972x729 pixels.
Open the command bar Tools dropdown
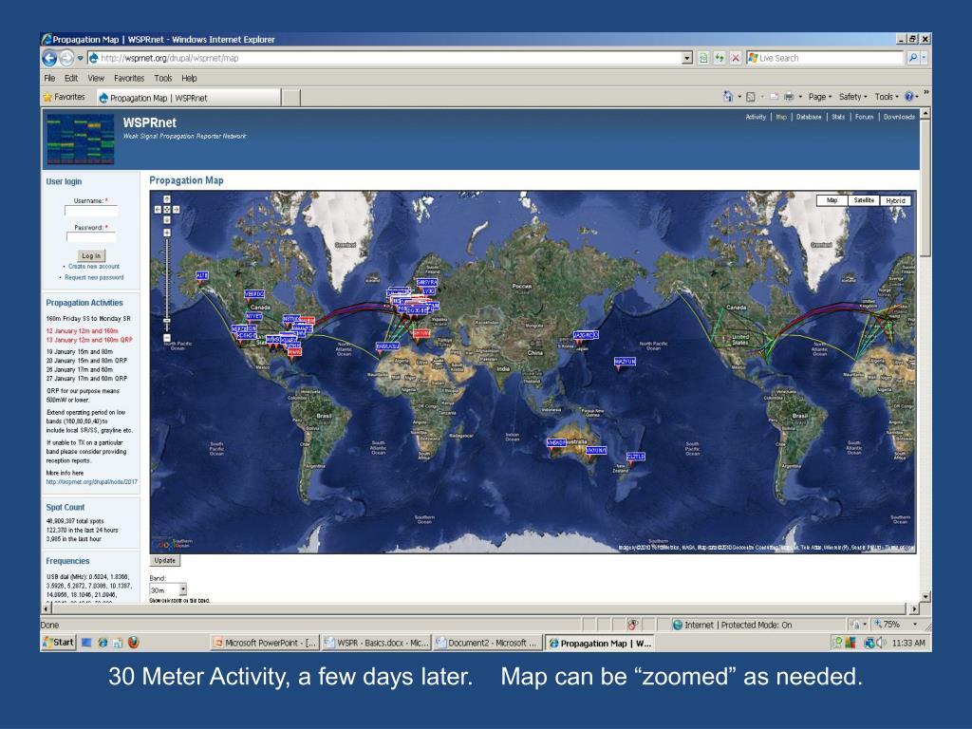[887, 97]
